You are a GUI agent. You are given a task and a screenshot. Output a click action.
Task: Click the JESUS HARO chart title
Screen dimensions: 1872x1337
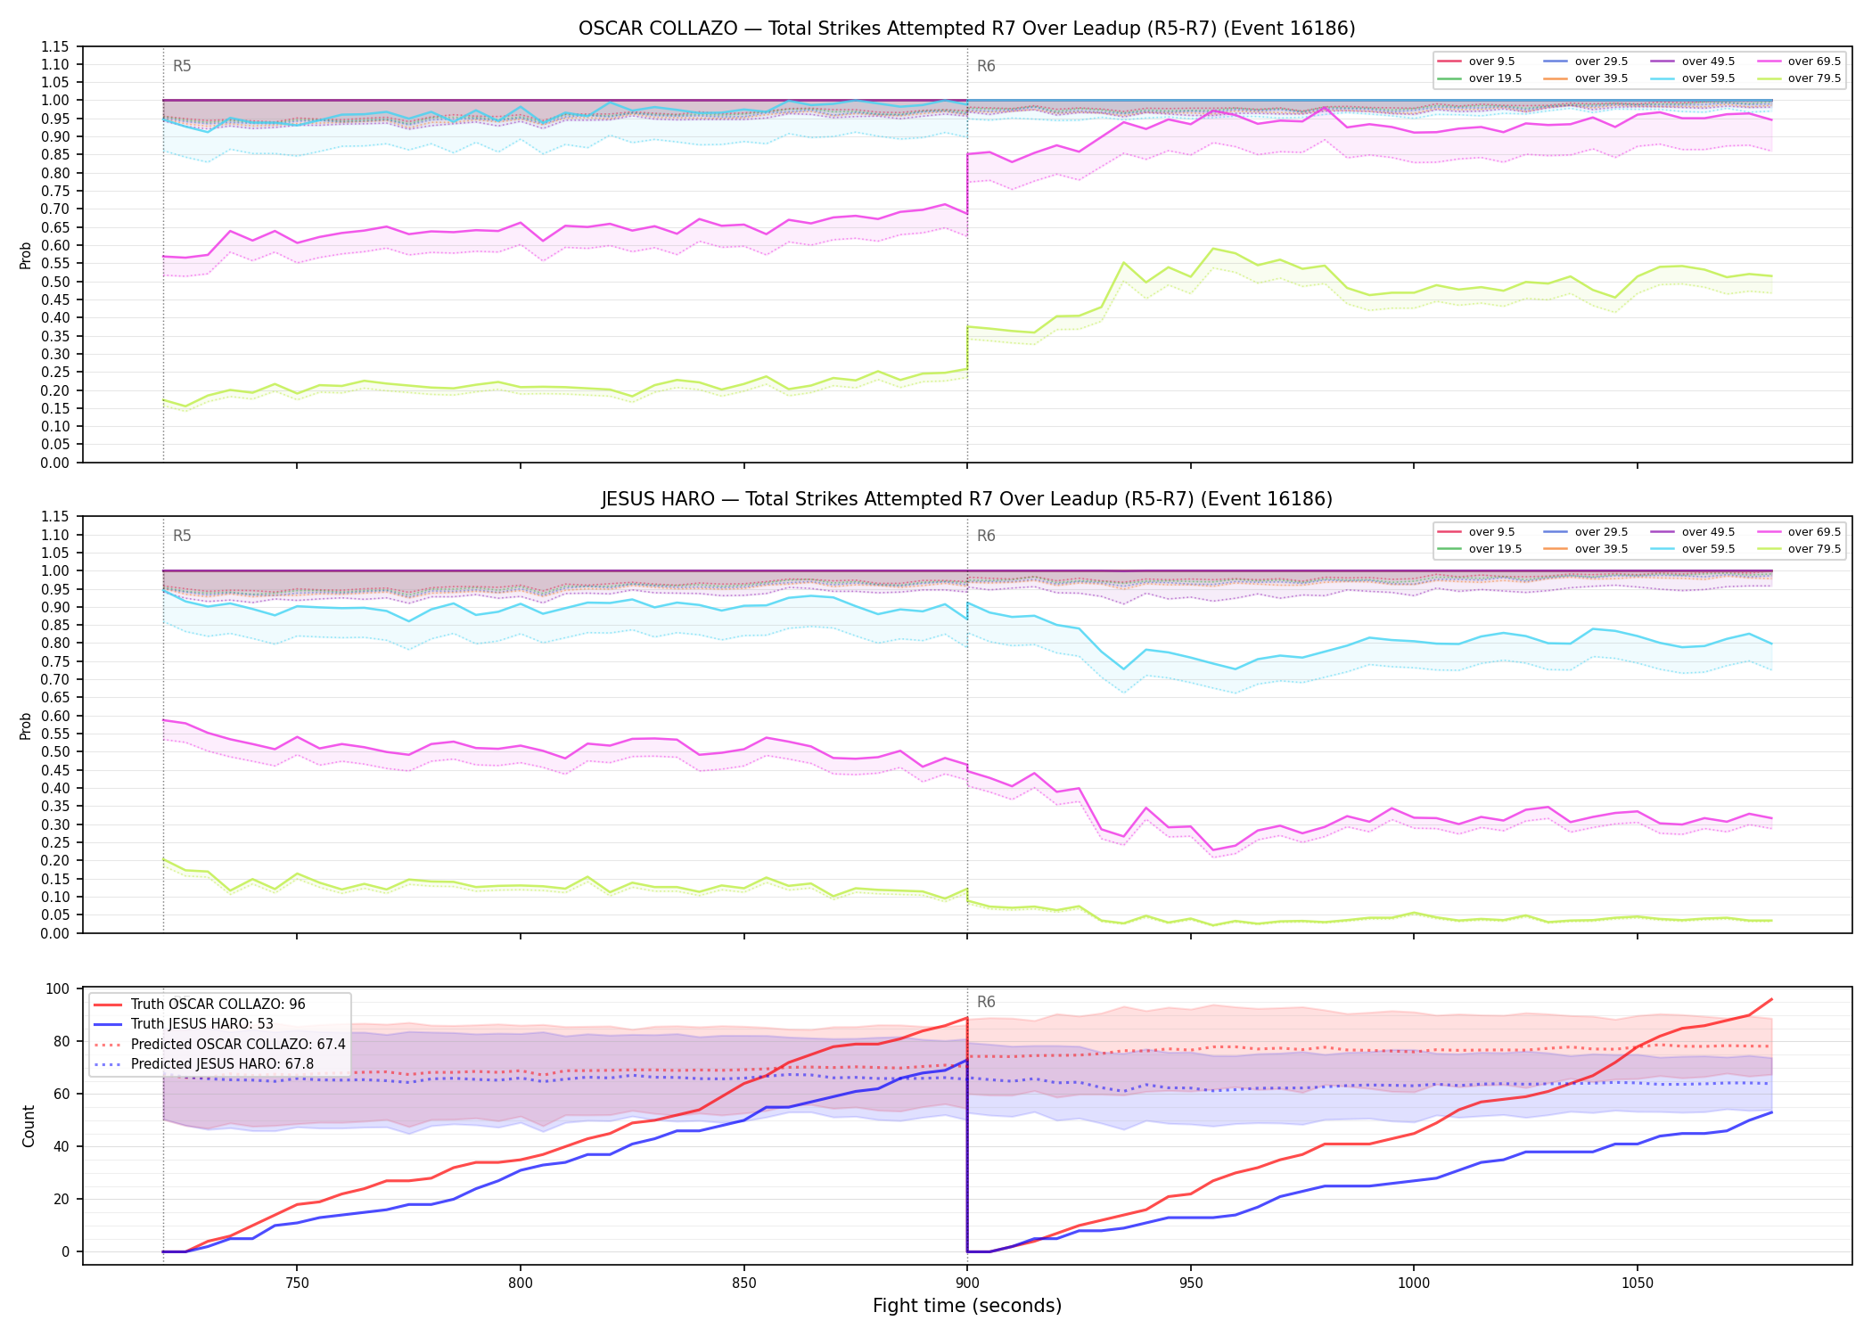coord(967,499)
